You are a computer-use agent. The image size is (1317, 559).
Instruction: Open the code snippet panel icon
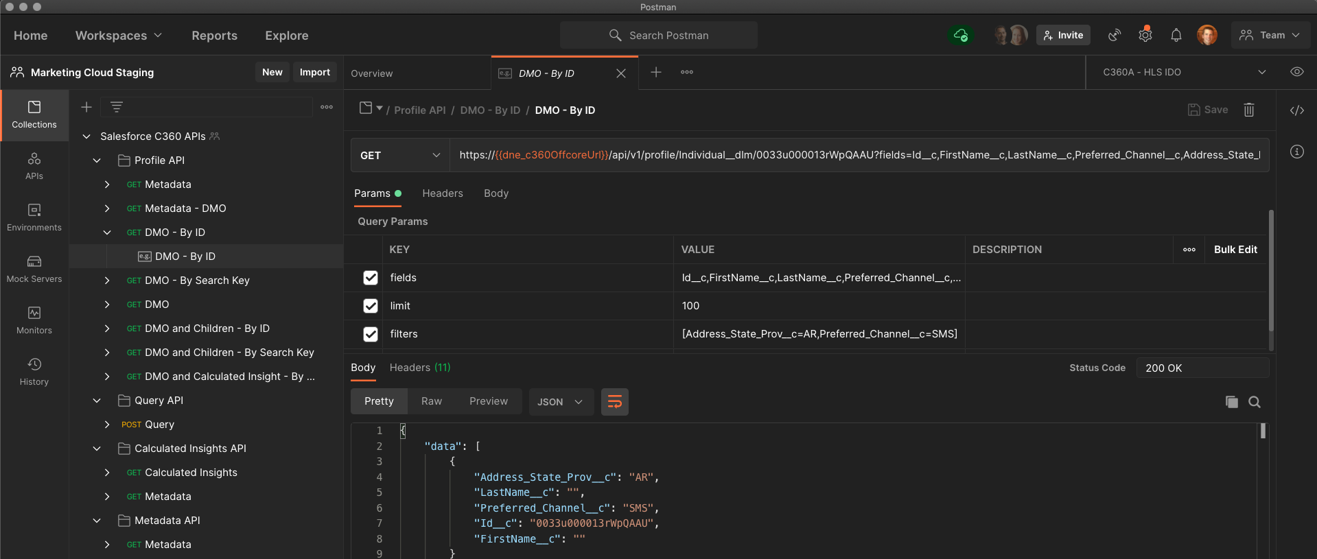(x=1297, y=110)
